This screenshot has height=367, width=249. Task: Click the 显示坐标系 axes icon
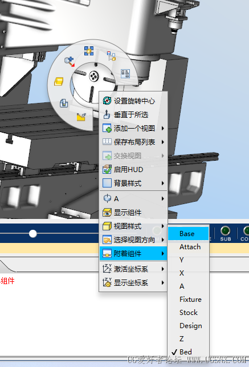(107, 282)
